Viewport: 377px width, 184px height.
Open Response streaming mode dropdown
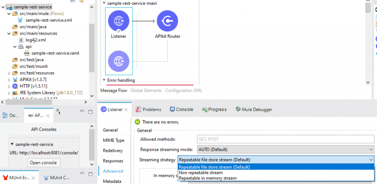point(285,149)
